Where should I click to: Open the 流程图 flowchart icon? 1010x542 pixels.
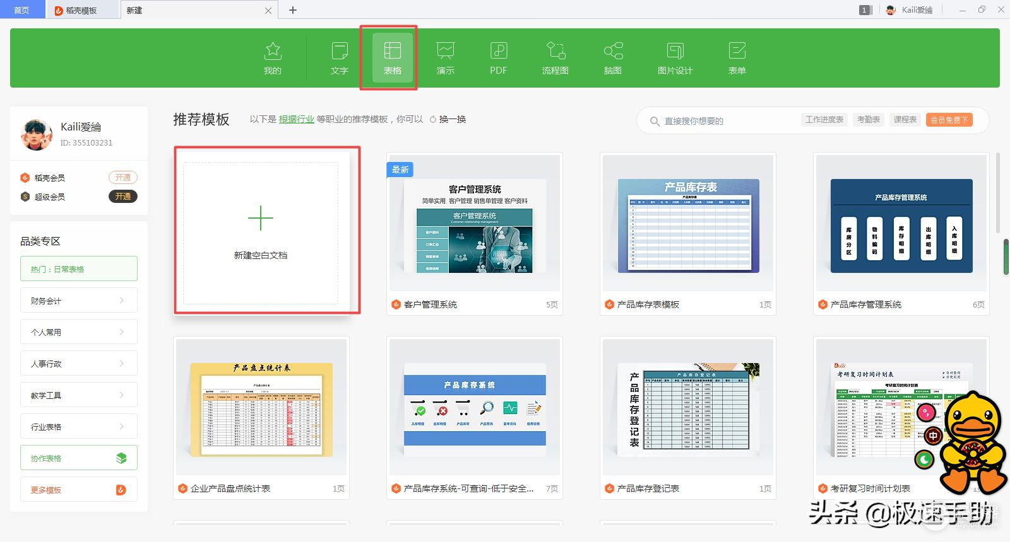[x=555, y=58]
